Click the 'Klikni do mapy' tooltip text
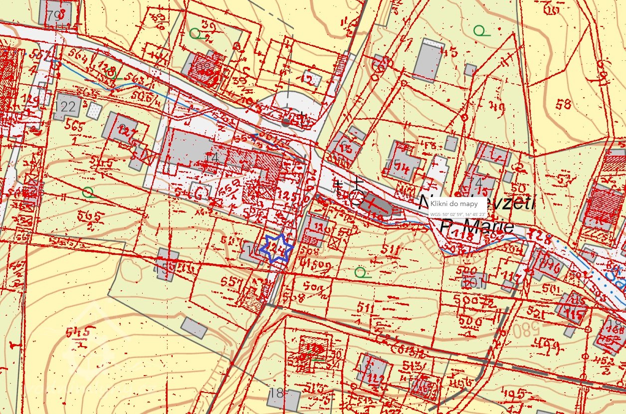The height and width of the screenshot is (414, 626). click(451, 204)
